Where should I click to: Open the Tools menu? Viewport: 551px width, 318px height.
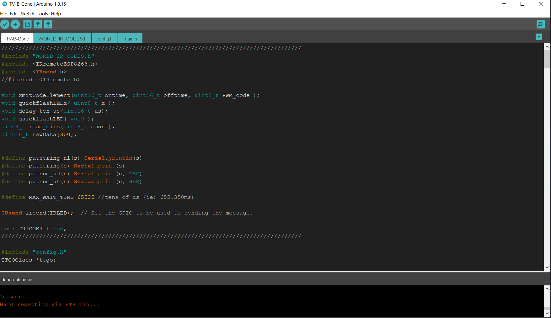[42, 13]
